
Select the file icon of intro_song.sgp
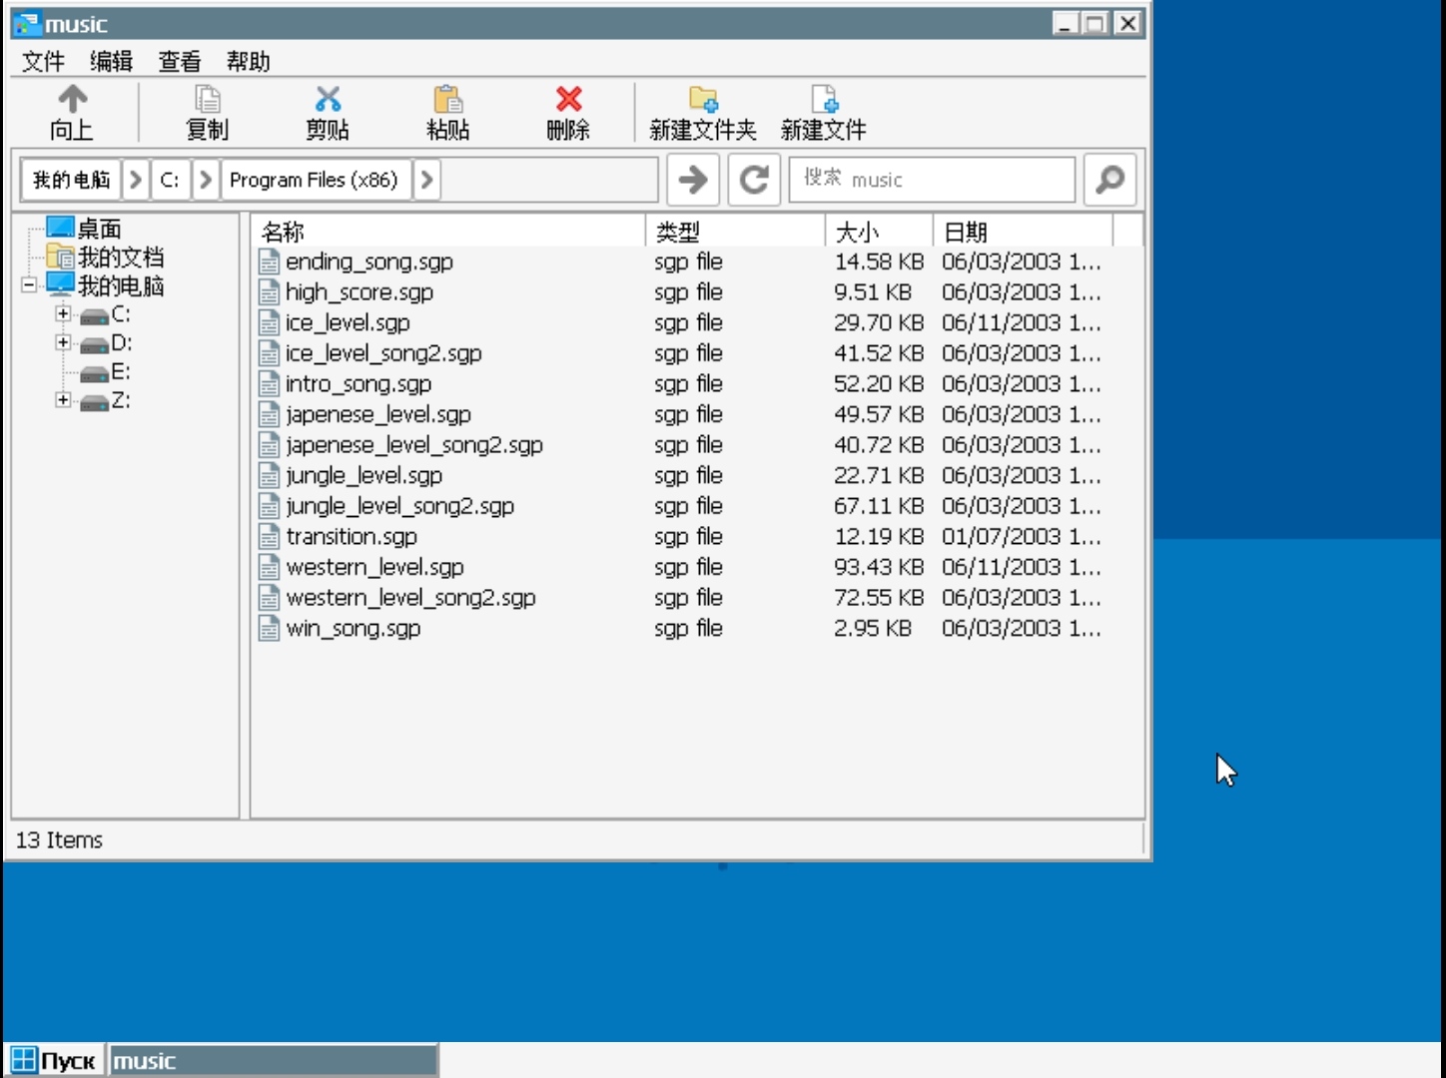(x=269, y=384)
